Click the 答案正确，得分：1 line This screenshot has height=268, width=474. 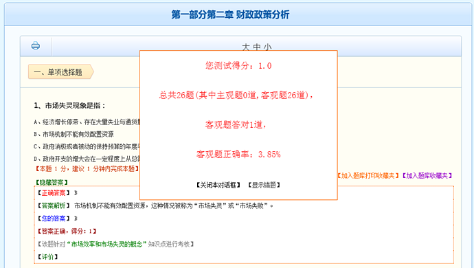pyautogui.click(x=67, y=232)
